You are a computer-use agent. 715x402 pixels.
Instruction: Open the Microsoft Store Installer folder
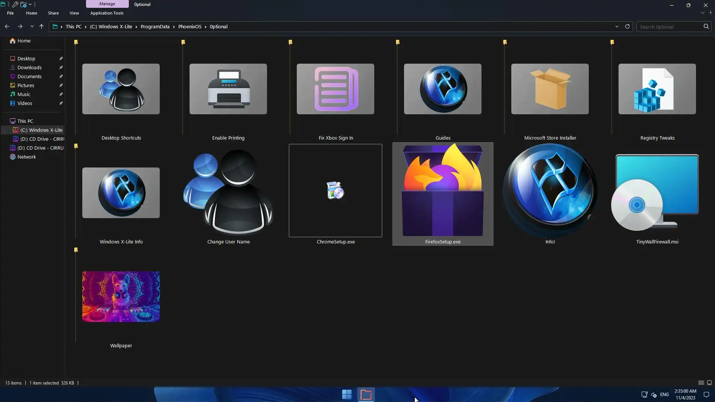click(550, 89)
